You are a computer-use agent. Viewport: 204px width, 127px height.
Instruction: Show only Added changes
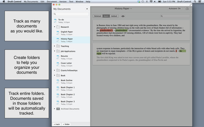coord(114,16)
